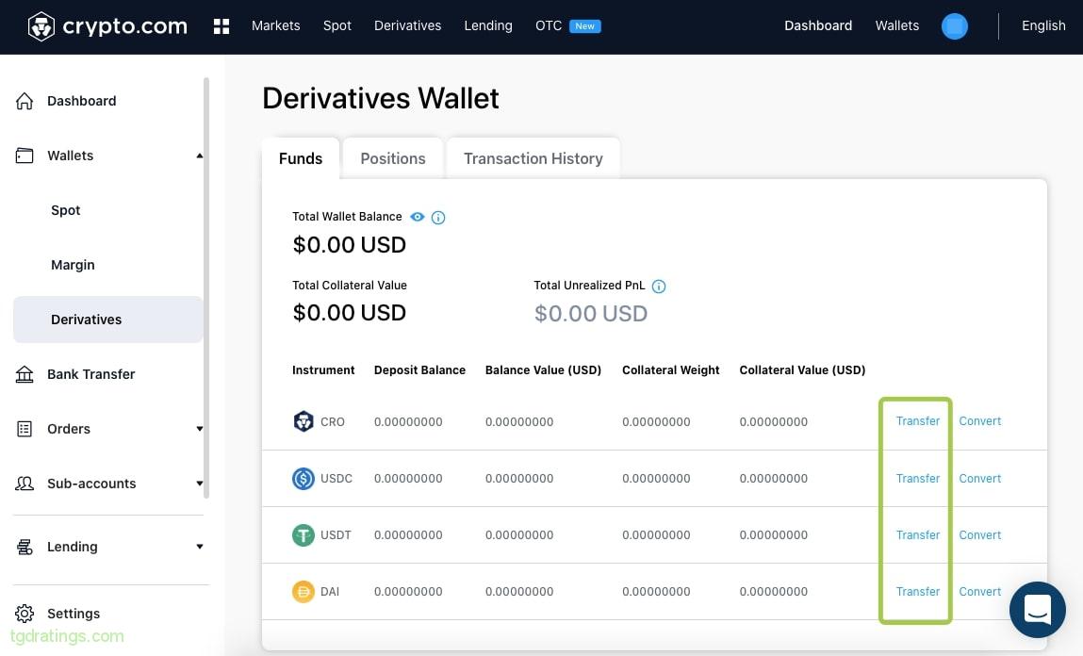
Task: Click the Sub-accounts people icon
Action: (25, 484)
